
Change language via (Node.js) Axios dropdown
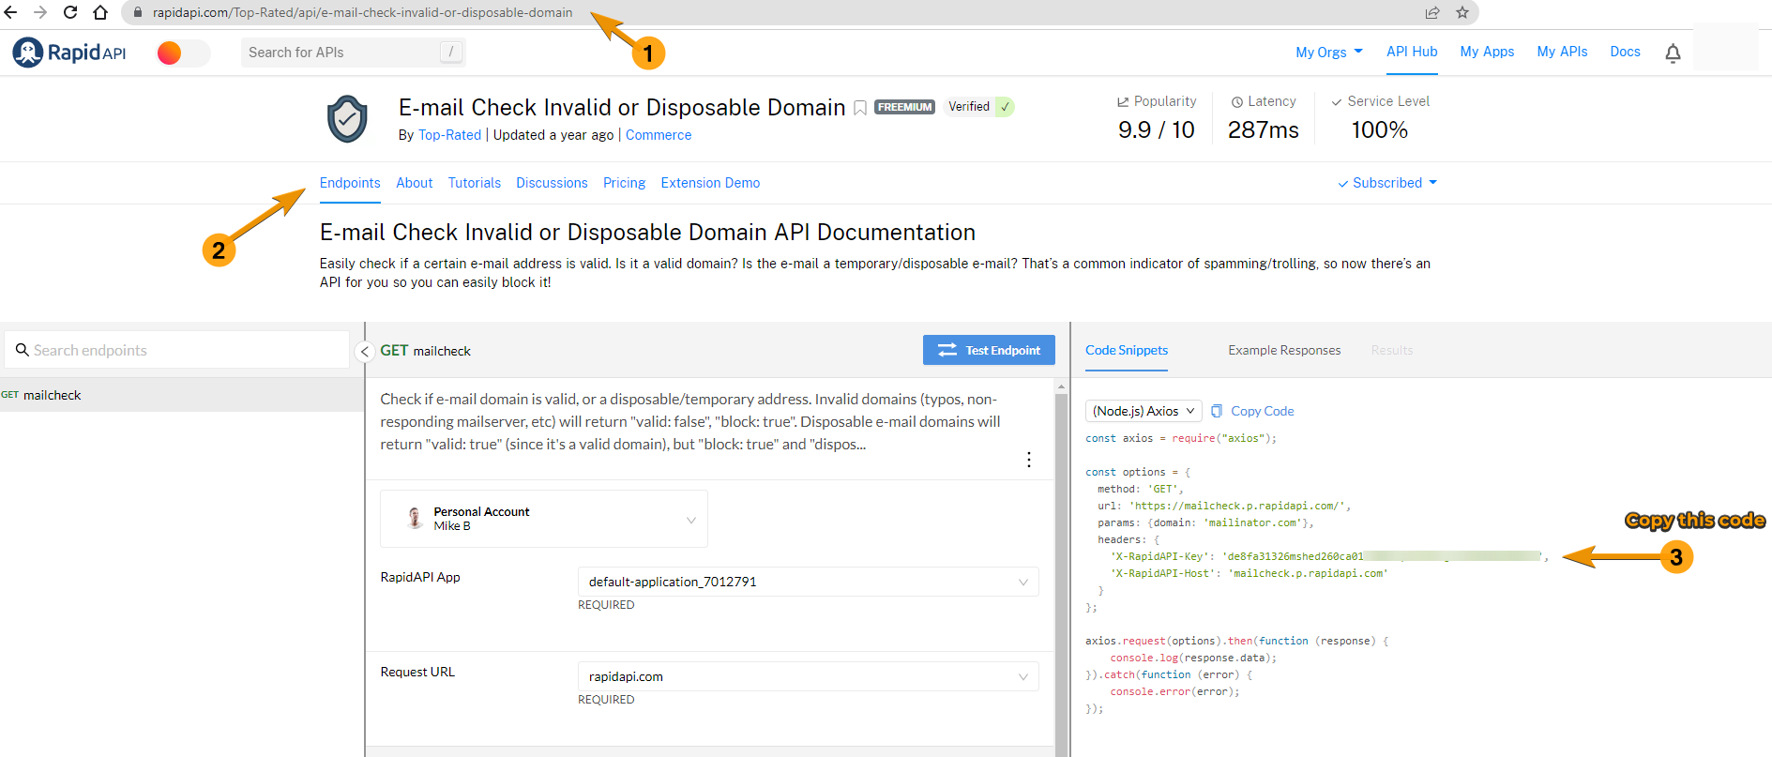1143,411
